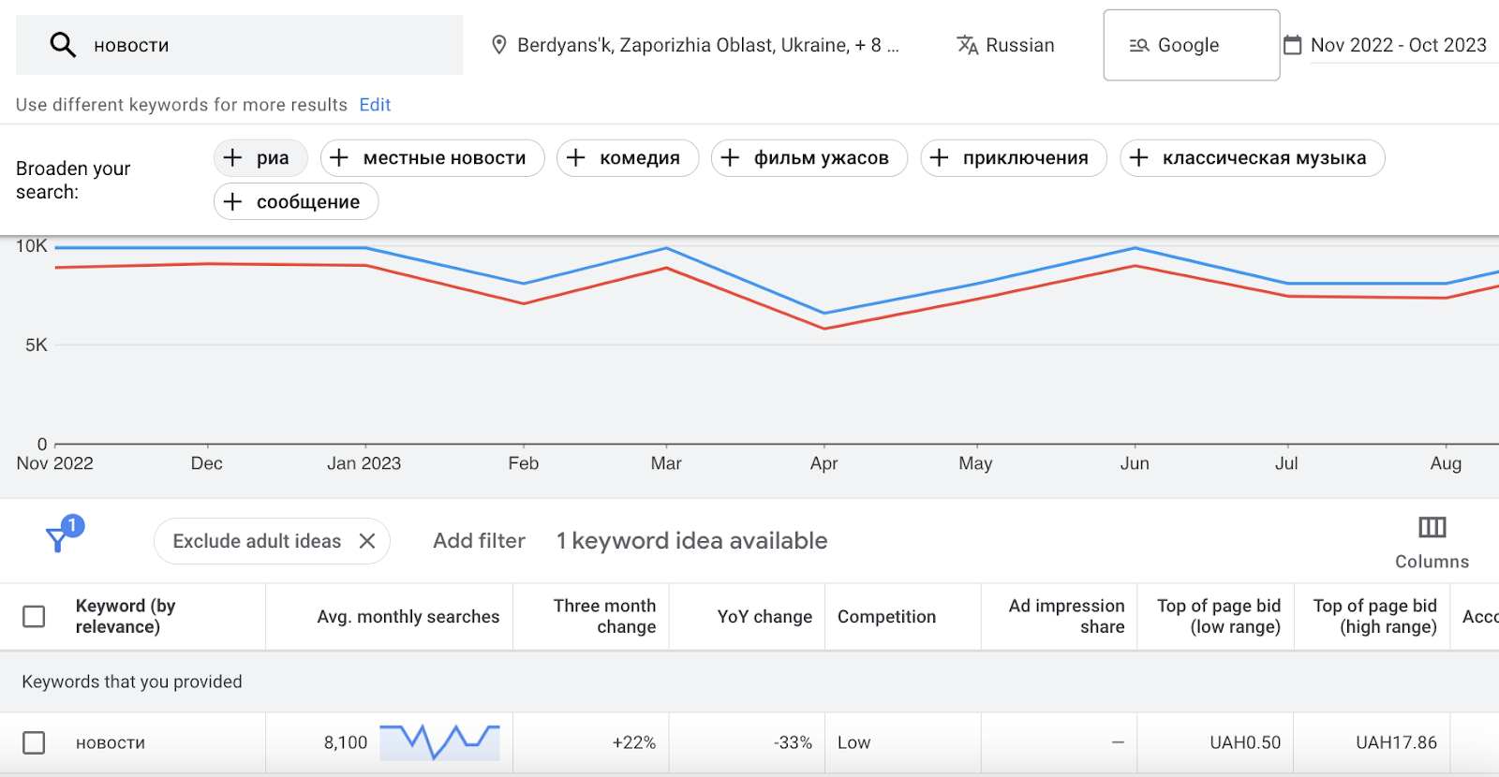Screen dimensions: 1499x777
Task: Click the Edit keywords link
Action: [x=375, y=105]
